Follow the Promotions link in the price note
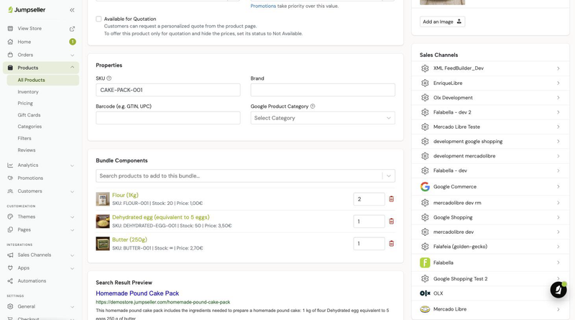 pos(263,6)
